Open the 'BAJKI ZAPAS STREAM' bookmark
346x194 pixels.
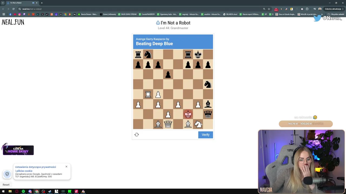127,14
